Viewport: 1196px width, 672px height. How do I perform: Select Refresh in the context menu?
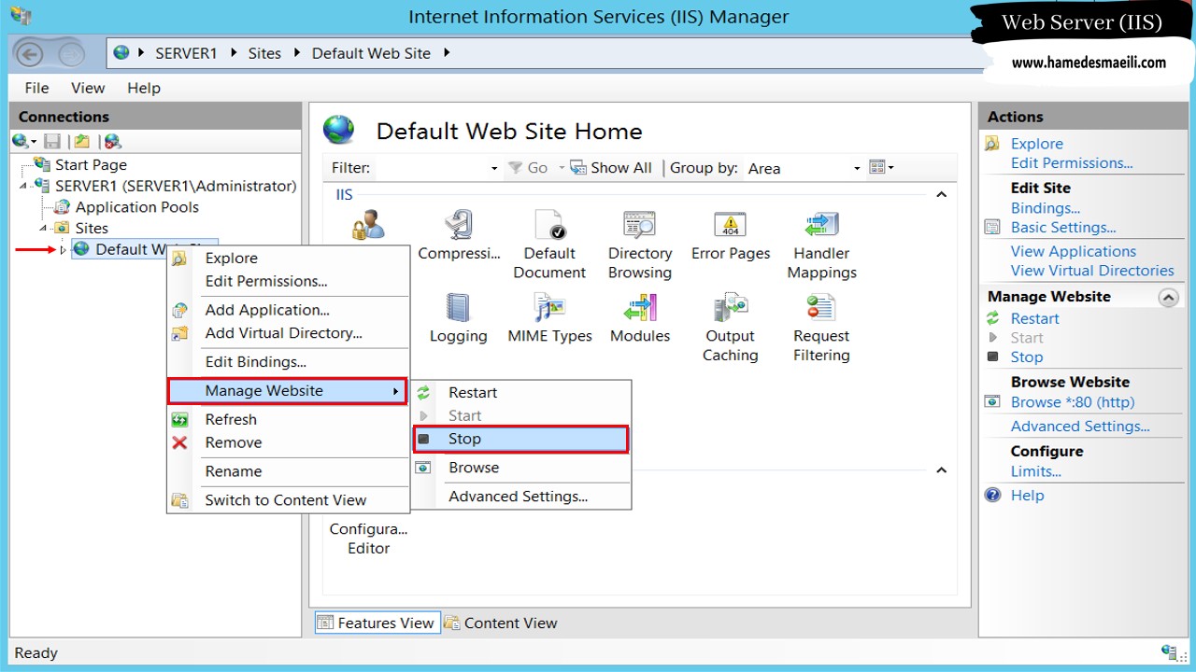click(288, 420)
